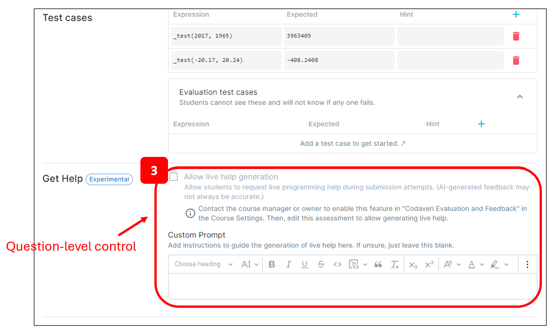Click into the Custom Prompt text area
The image size is (554, 335).
(x=352, y=286)
